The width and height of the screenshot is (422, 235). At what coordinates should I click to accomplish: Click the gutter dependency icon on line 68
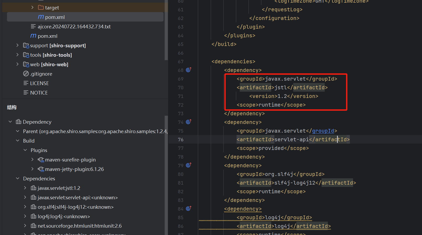(189, 70)
